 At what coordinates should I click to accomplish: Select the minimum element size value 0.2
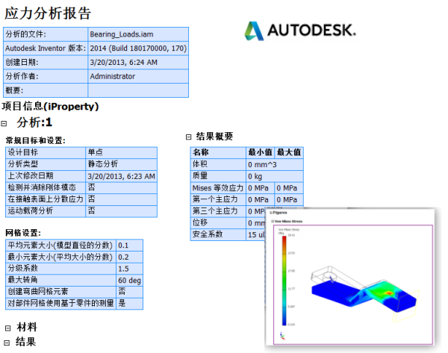coord(123,257)
